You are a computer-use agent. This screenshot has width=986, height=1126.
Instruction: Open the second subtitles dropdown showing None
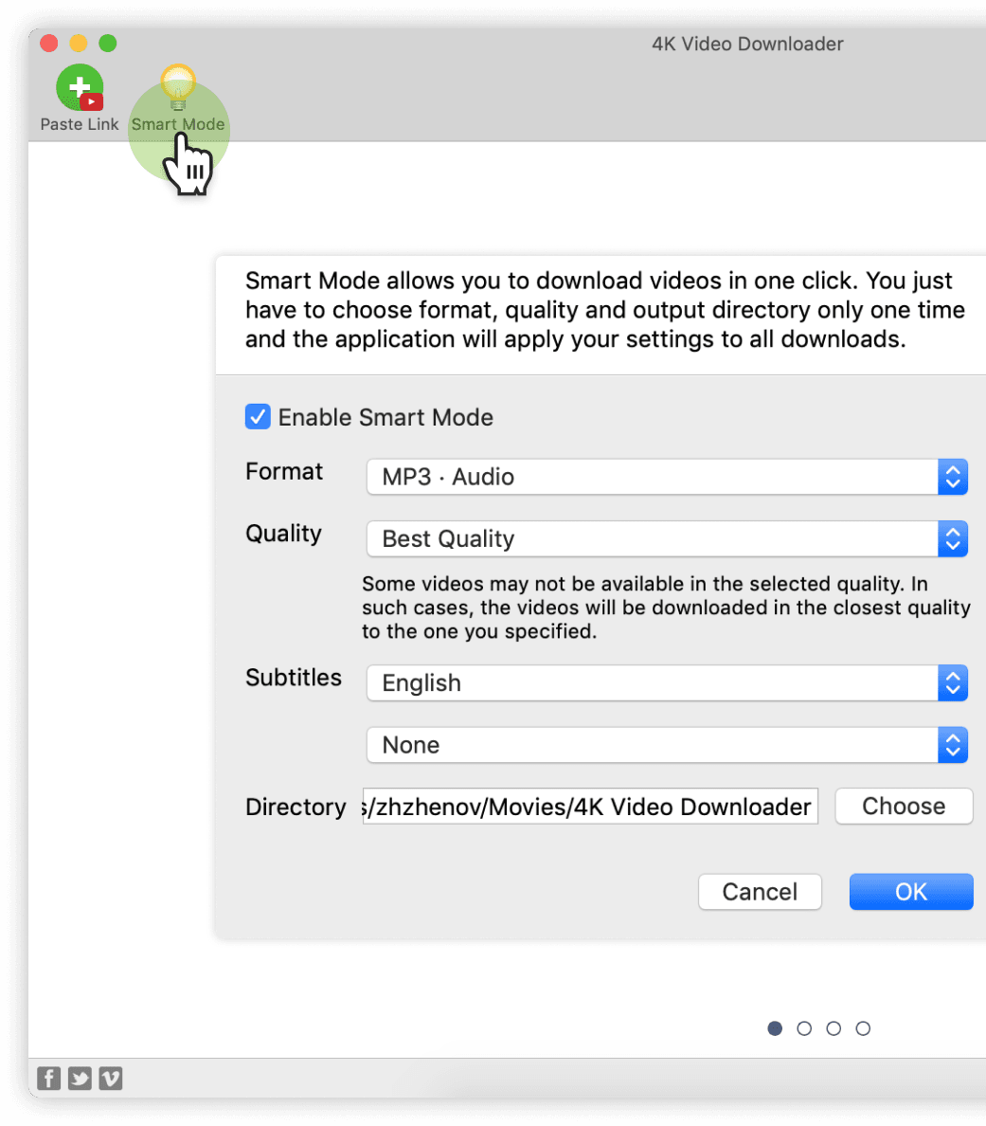coord(667,745)
